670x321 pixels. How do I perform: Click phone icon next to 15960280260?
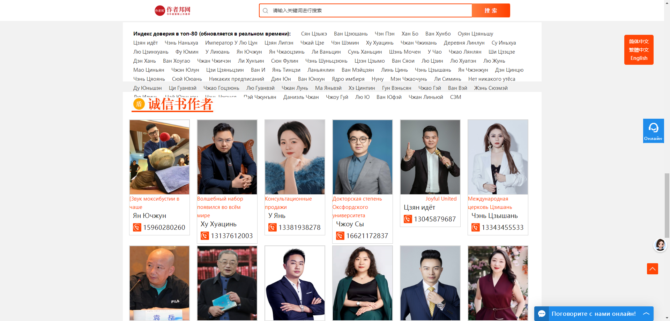click(137, 227)
